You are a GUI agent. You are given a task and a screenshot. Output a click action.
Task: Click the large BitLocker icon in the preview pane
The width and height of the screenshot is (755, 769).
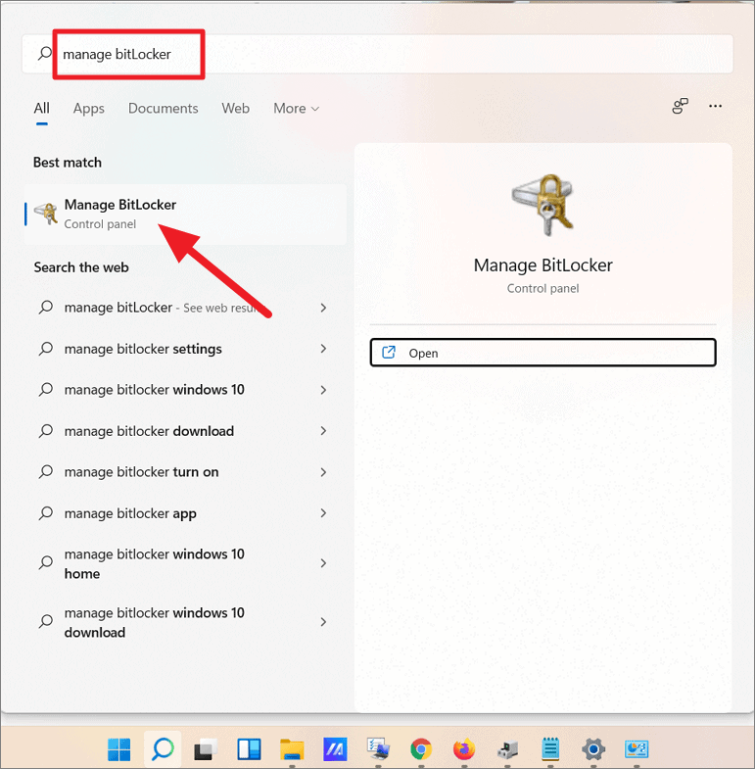coord(543,205)
